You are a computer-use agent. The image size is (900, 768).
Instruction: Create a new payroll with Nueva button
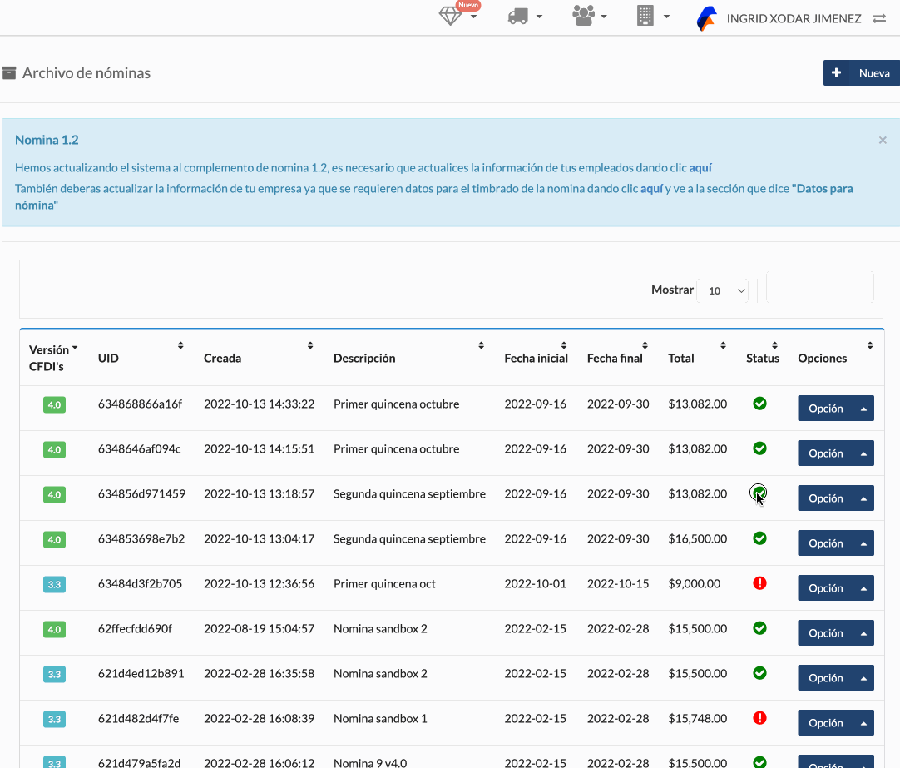tap(862, 73)
